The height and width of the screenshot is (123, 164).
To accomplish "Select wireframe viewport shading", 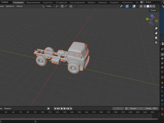I will point(145,6).
